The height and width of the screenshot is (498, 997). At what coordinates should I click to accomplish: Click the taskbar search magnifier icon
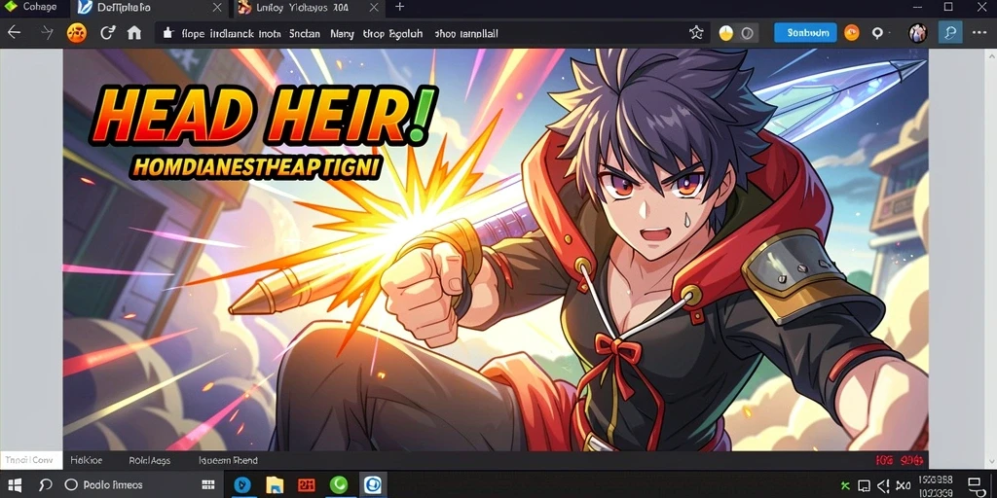(x=45, y=484)
